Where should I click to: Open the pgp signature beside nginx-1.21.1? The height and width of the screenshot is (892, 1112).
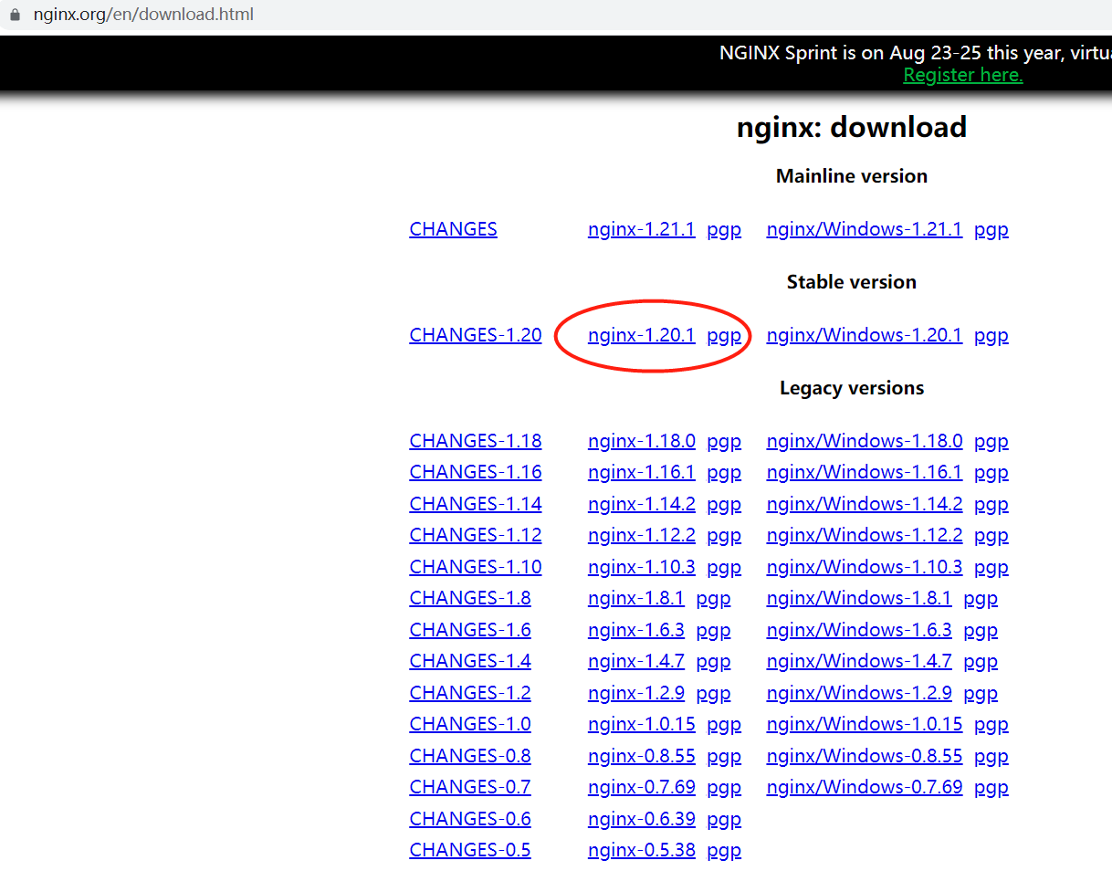tap(724, 230)
